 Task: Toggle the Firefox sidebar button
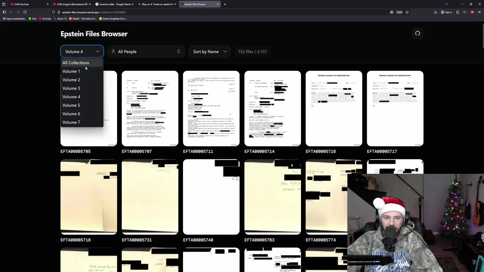pos(4,12)
